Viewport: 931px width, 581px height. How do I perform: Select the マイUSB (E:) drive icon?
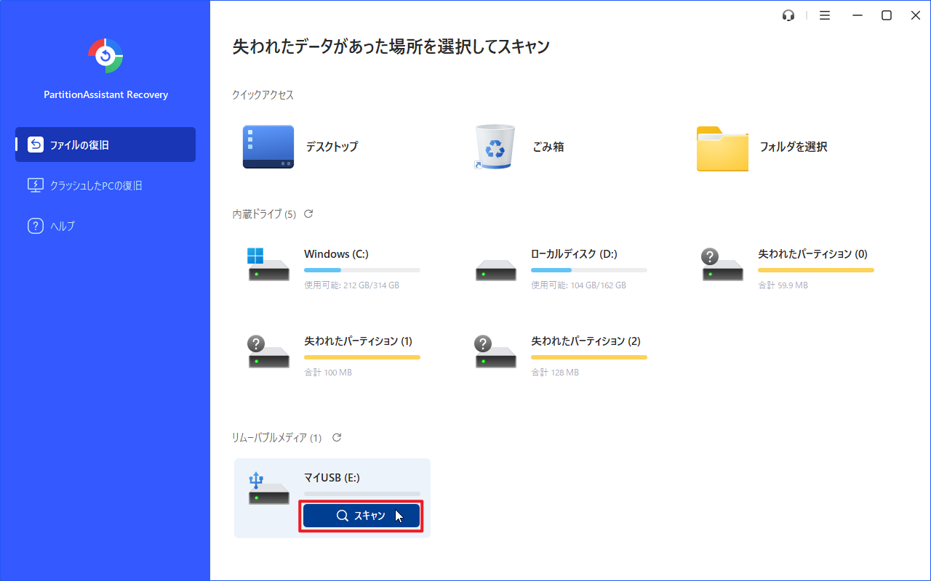click(x=268, y=488)
